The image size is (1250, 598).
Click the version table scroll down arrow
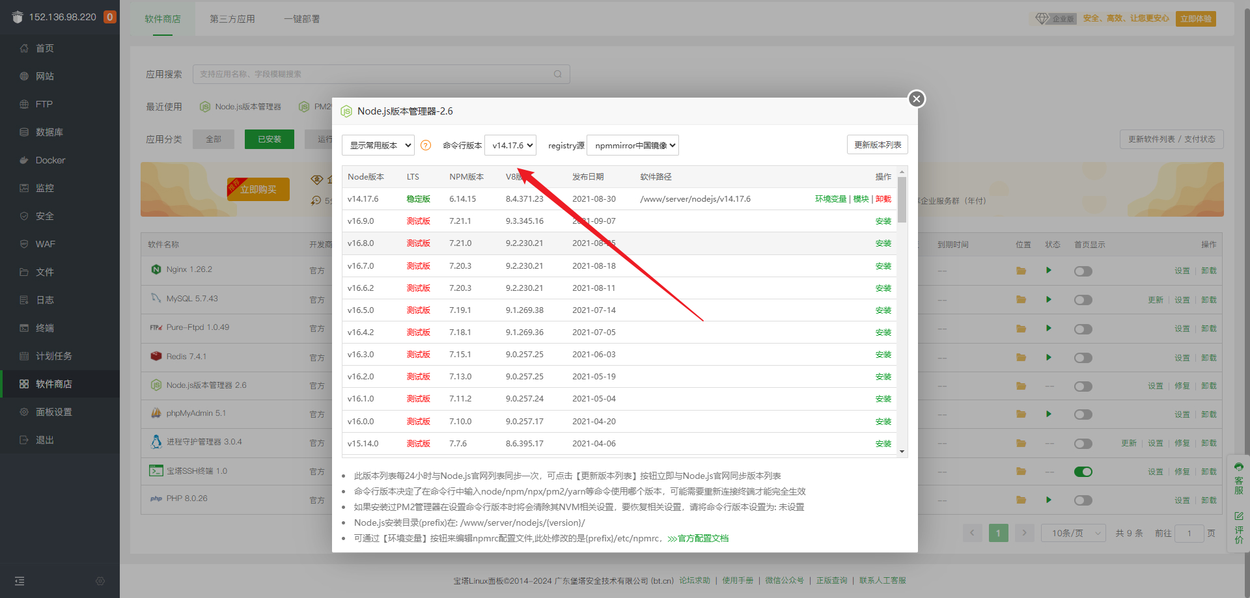(902, 452)
